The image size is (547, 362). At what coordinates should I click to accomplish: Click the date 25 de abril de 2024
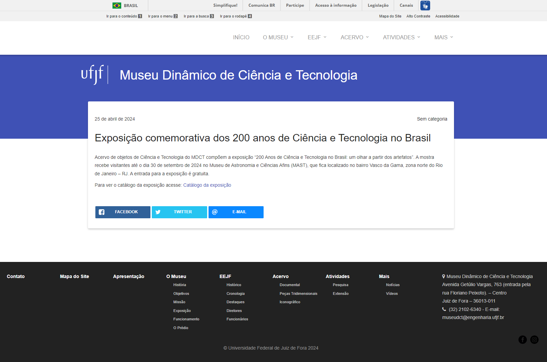115,119
